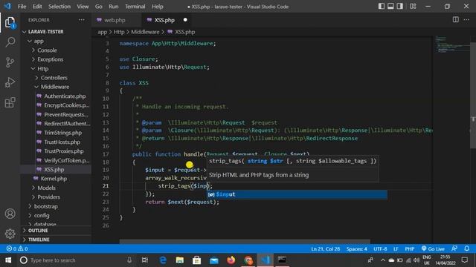Open the Search view in activity bar
476x267 pixels.
10,42
